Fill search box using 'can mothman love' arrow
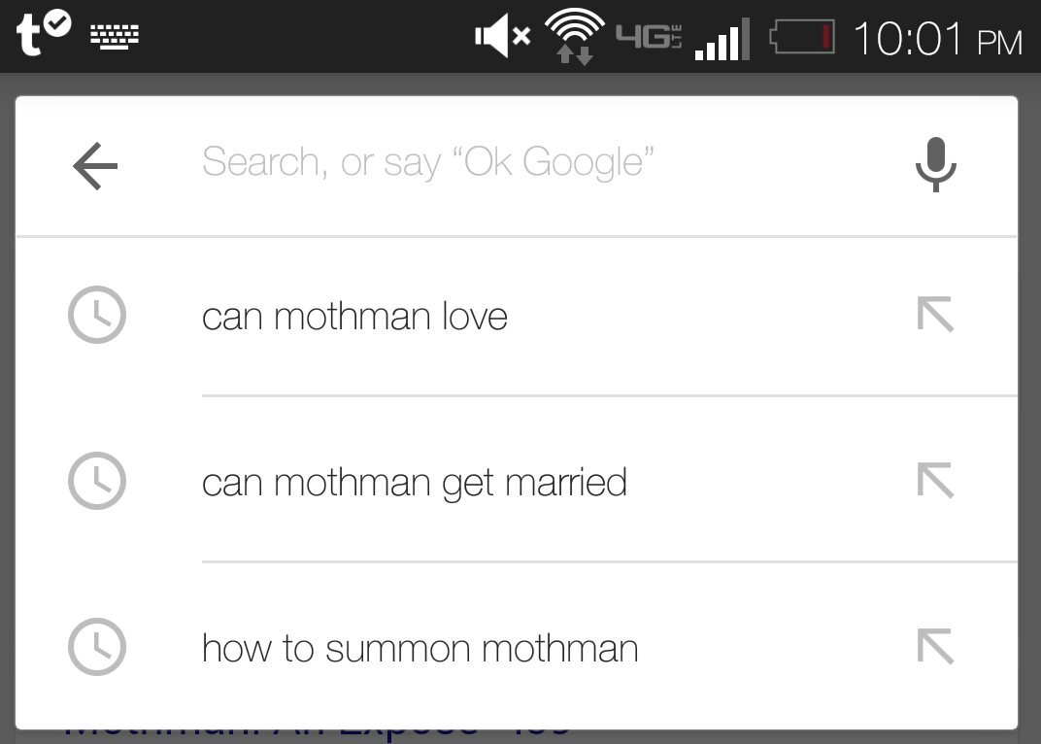Screen dimensions: 1041x744 coord(935,314)
